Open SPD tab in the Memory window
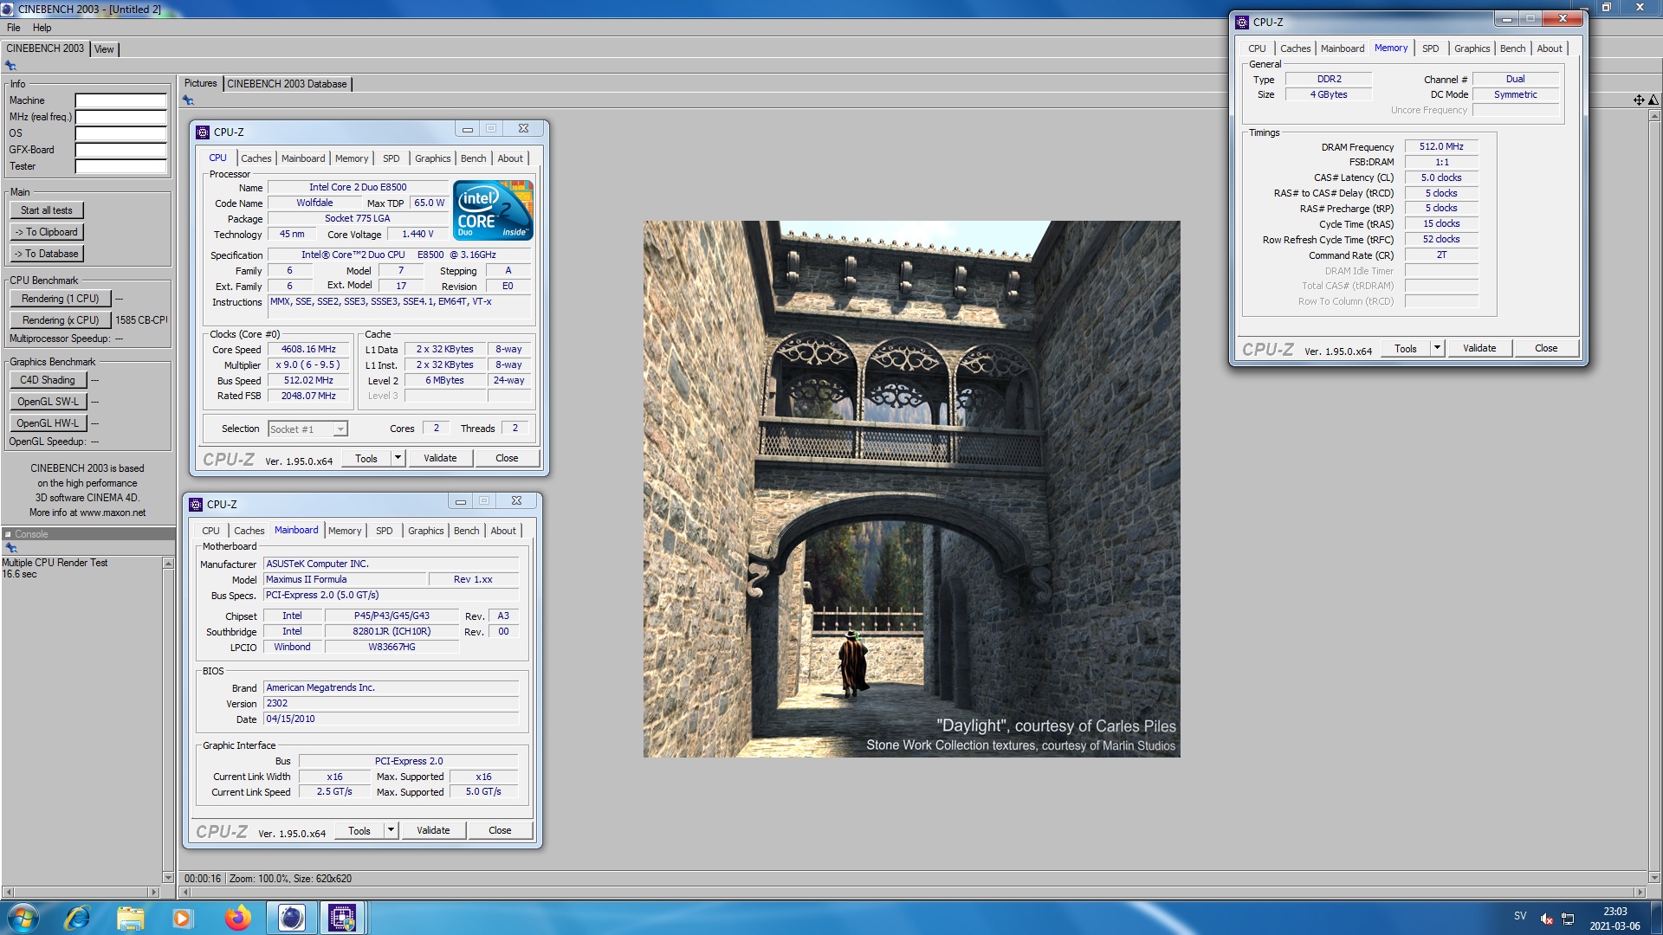 1430,48
